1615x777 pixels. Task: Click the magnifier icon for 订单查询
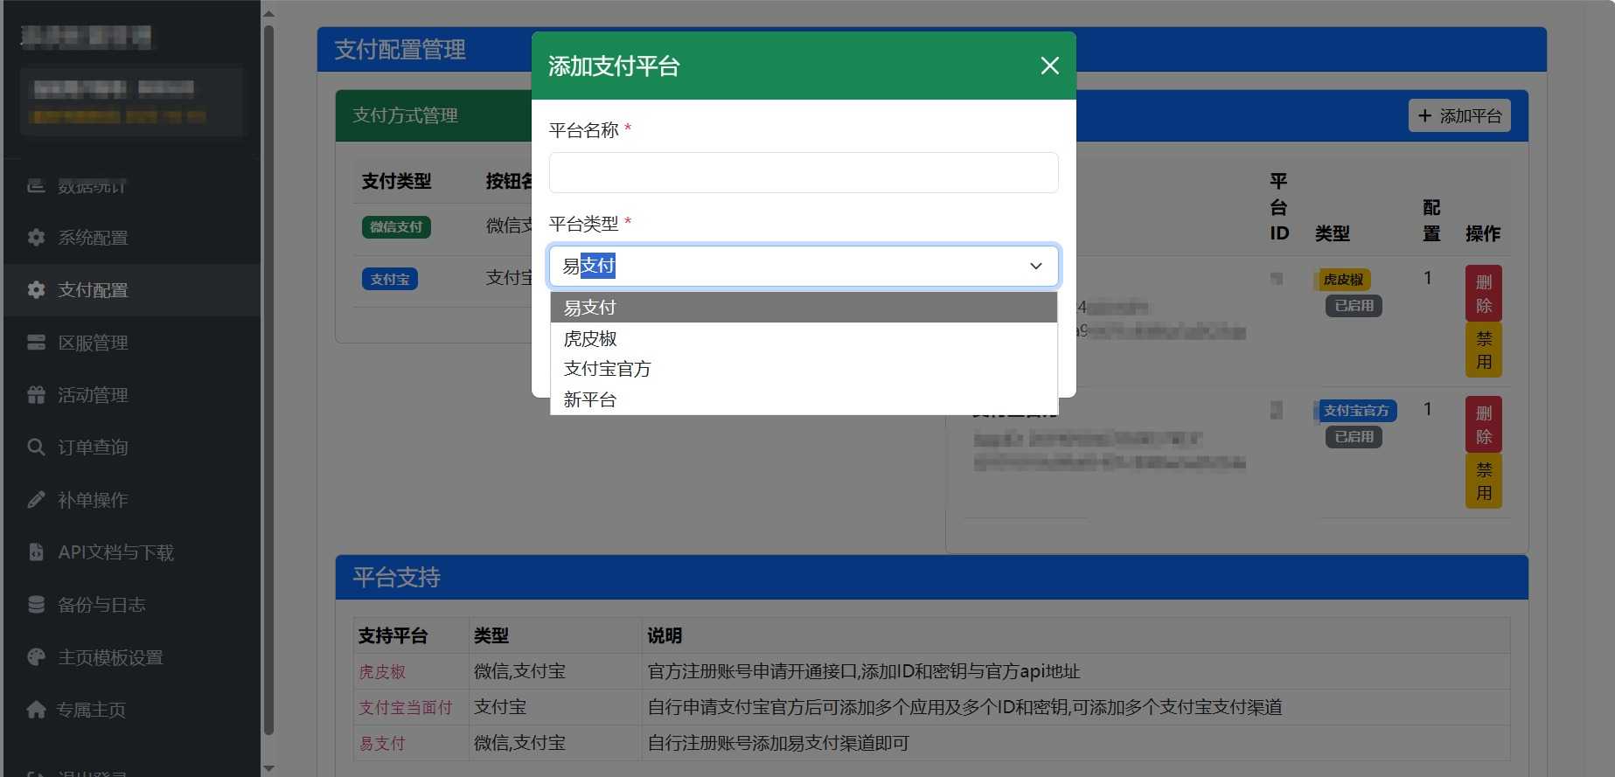pyautogui.click(x=36, y=447)
